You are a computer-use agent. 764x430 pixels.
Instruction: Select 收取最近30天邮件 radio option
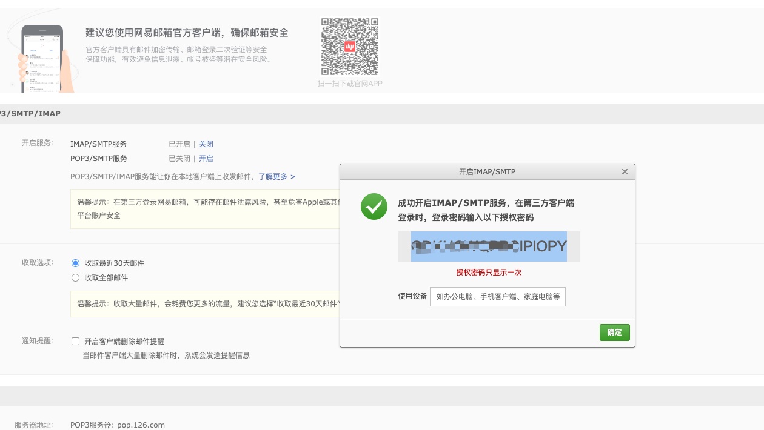pyautogui.click(x=76, y=263)
